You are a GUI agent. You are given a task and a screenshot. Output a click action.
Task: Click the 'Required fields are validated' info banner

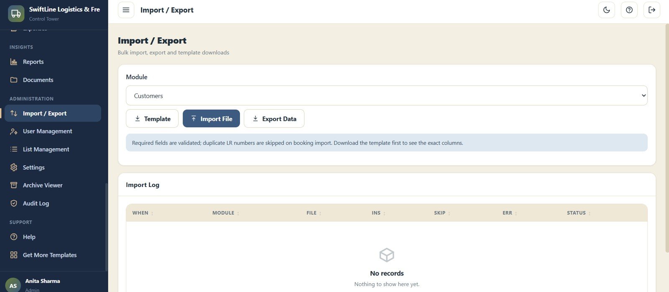point(386,143)
